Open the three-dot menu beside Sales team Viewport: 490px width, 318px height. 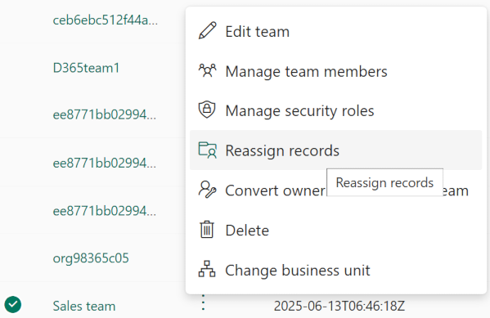[204, 302]
